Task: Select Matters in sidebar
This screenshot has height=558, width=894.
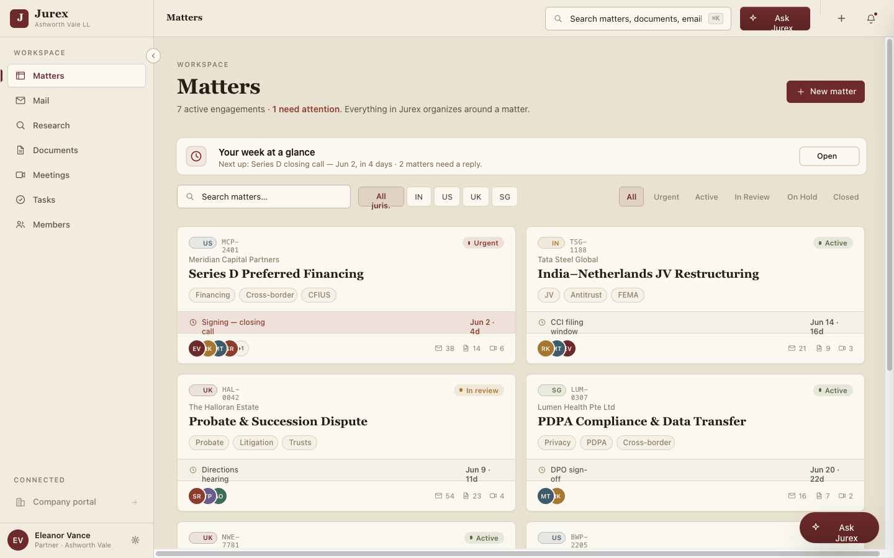Action: [x=76, y=76]
